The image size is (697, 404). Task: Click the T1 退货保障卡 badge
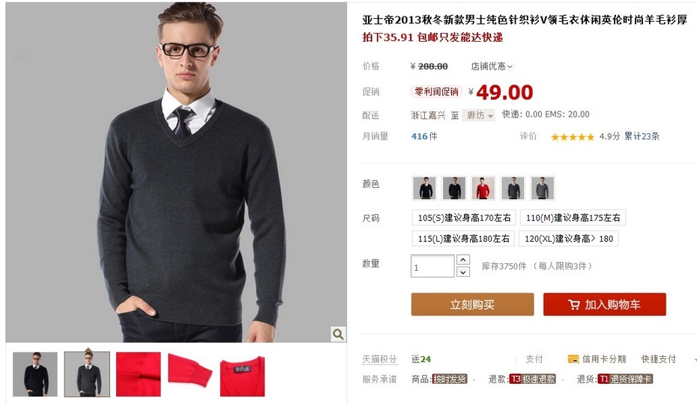pyautogui.click(x=626, y=379)
